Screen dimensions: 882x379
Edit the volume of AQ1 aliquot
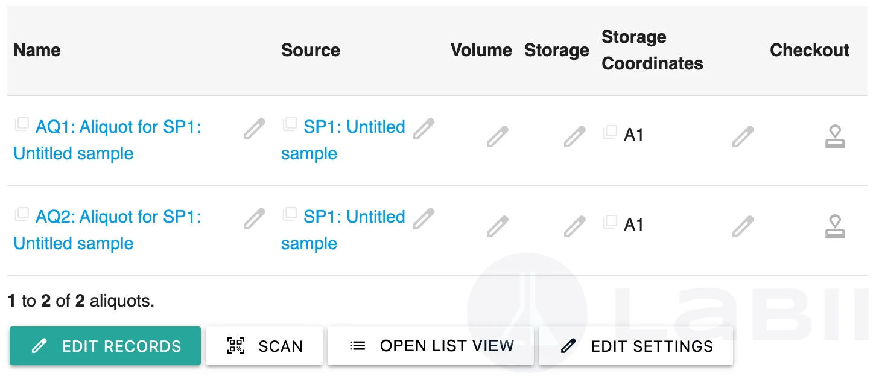pos(498,136)
